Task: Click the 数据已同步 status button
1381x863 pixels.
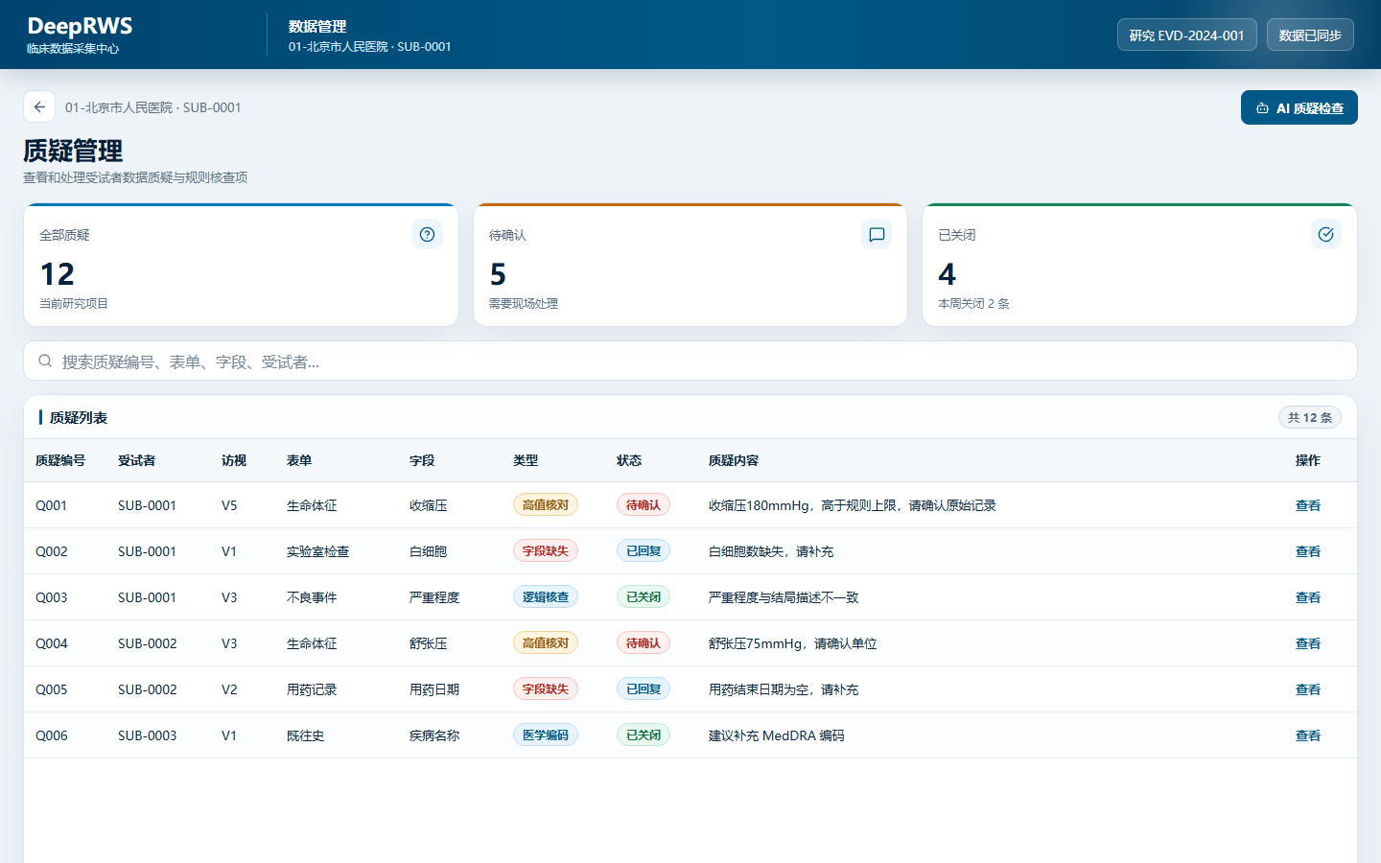Action: (x=1310, y=35)
